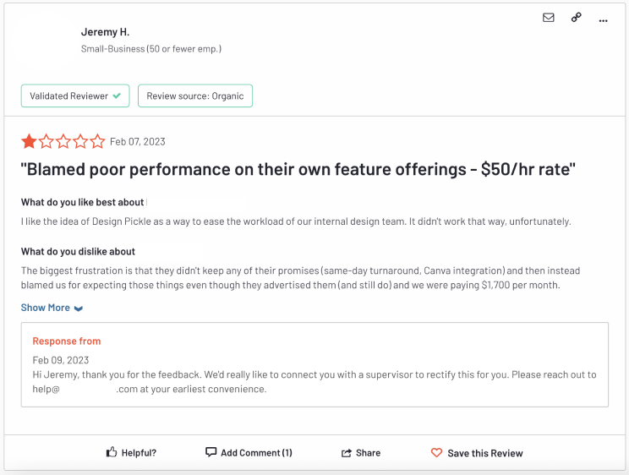Copy review link via chain icon
The image size is (629, 475).
click(x=577, y=17)
